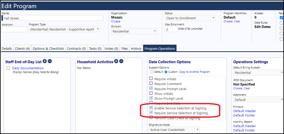The image size is (284, 134).
Task: Open ESignature Mode dropdown
Action: pyautogui.click(x=174, y=130)
